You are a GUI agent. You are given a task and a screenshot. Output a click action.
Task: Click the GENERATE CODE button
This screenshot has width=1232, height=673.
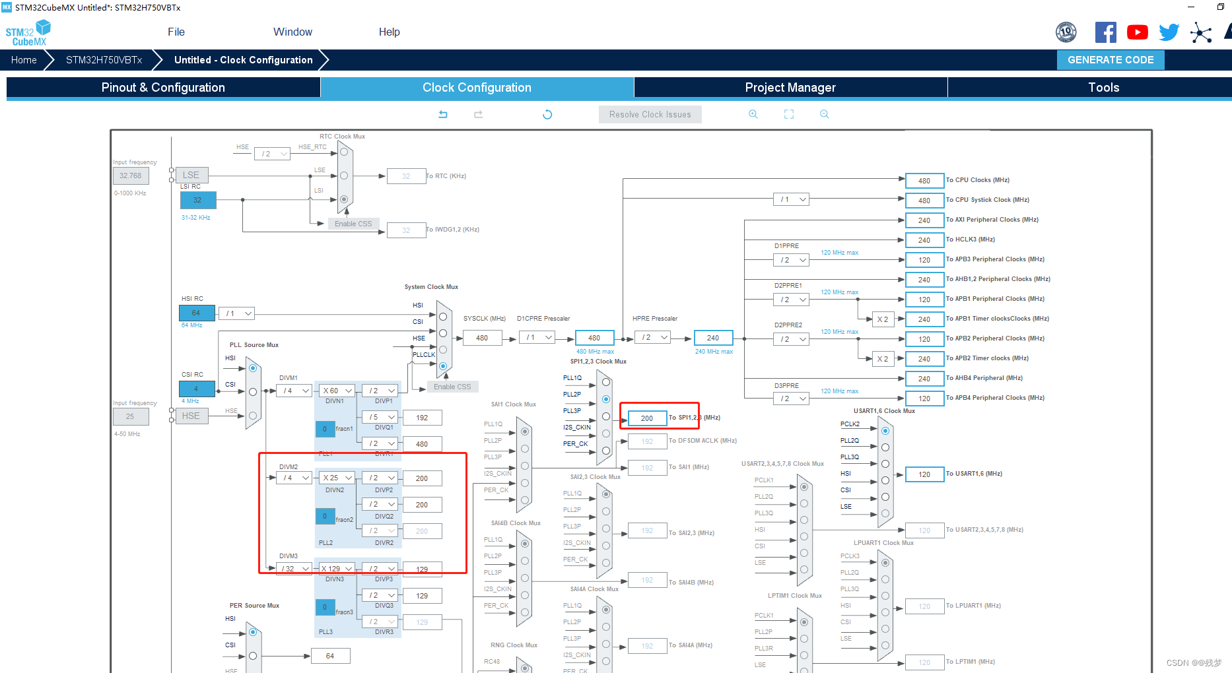(1111, 60)
